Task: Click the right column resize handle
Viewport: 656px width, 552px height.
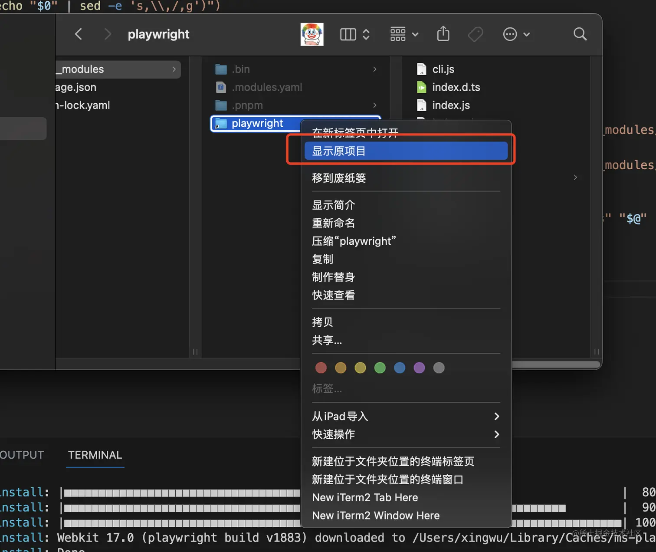Action: 597,352
